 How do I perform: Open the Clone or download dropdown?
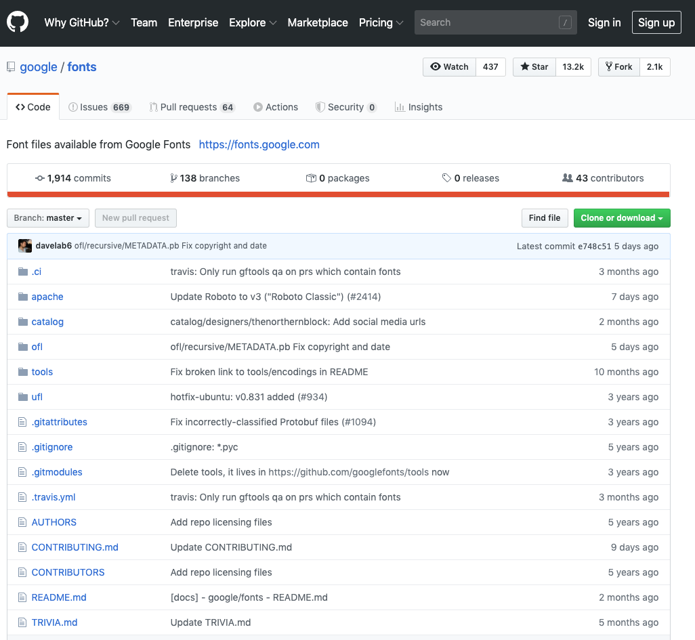coord(622,218)
